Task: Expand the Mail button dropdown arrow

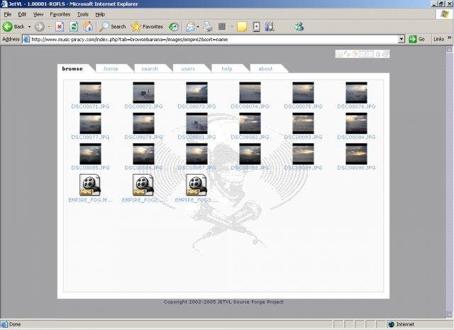Action: click(198, 27)
